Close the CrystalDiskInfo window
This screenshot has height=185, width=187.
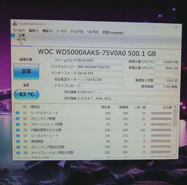pyautogui.click(x=176, y=27)
